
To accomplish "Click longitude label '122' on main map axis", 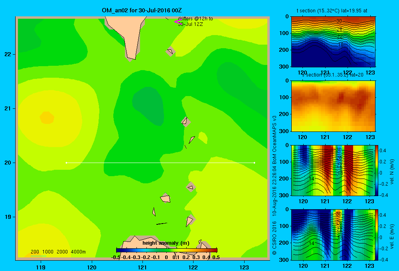I will (193, 267).
